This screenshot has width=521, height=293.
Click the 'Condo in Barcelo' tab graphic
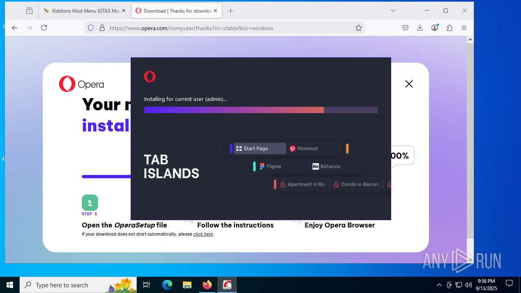[357, 184]
